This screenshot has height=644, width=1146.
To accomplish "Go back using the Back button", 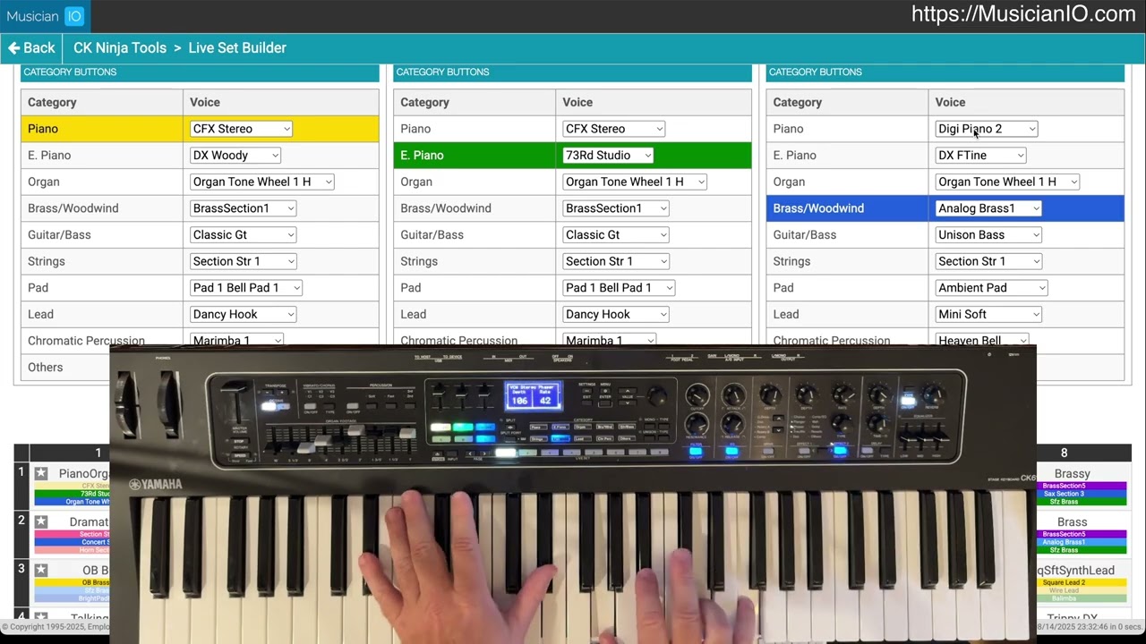I will point(31,48).
